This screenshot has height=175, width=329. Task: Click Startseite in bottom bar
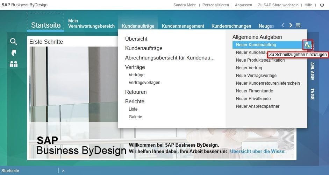pyautogui.click(x=10, y=170)
